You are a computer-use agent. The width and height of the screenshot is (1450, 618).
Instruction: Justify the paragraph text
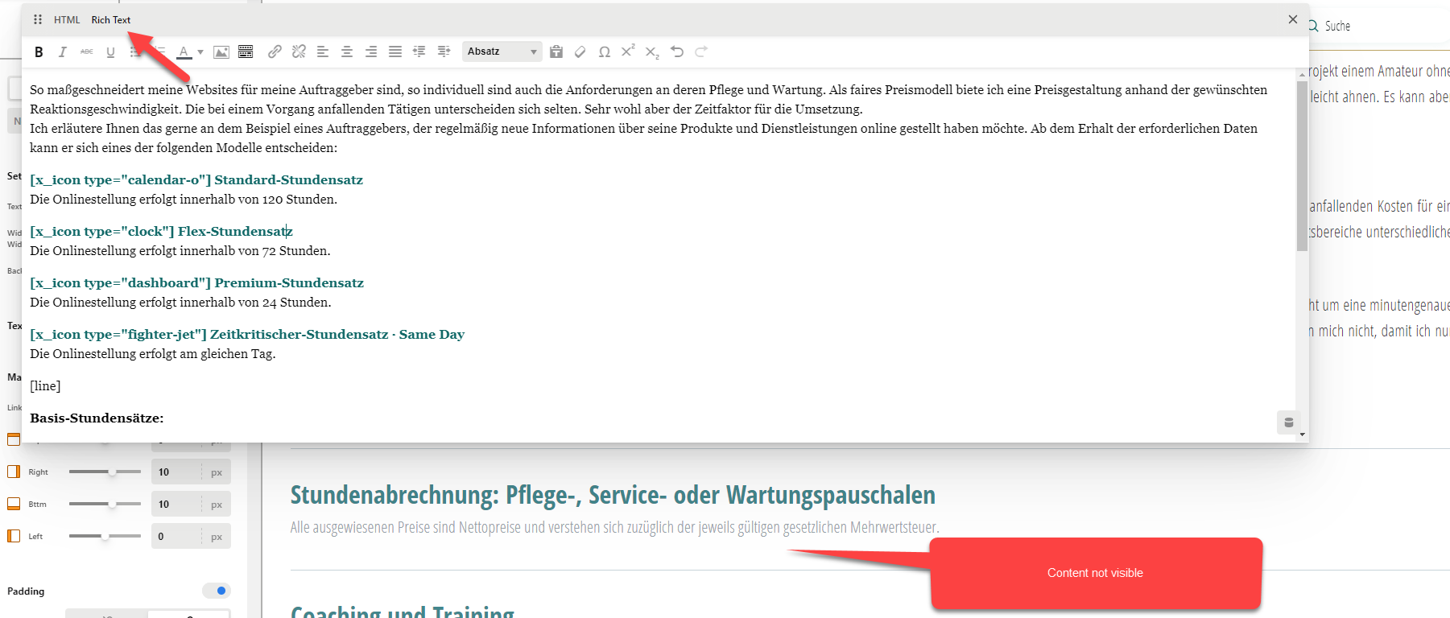pos(395,51)
